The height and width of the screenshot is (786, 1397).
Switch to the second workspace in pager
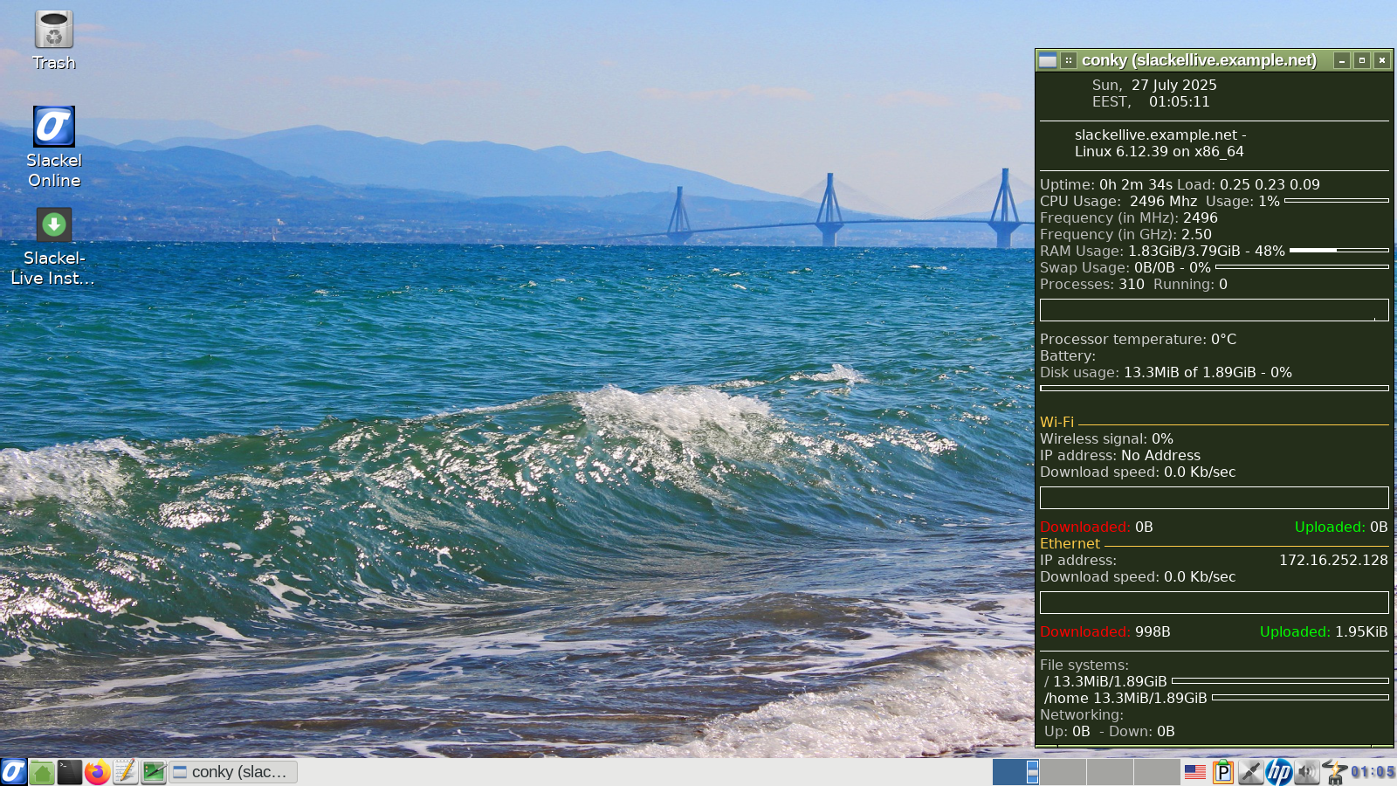click(x=1063, y=772)
